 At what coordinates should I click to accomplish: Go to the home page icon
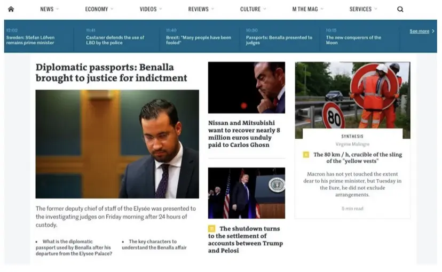point(11,9)
